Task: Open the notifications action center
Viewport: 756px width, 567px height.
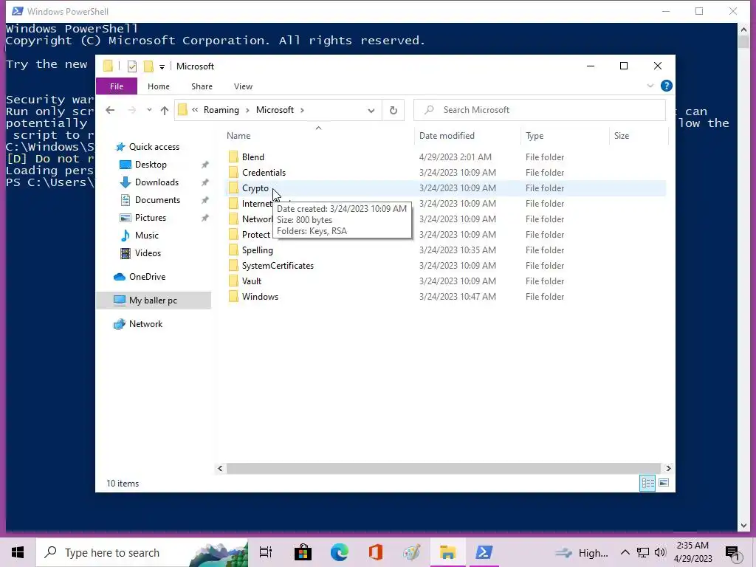Action: click(732, 553)
